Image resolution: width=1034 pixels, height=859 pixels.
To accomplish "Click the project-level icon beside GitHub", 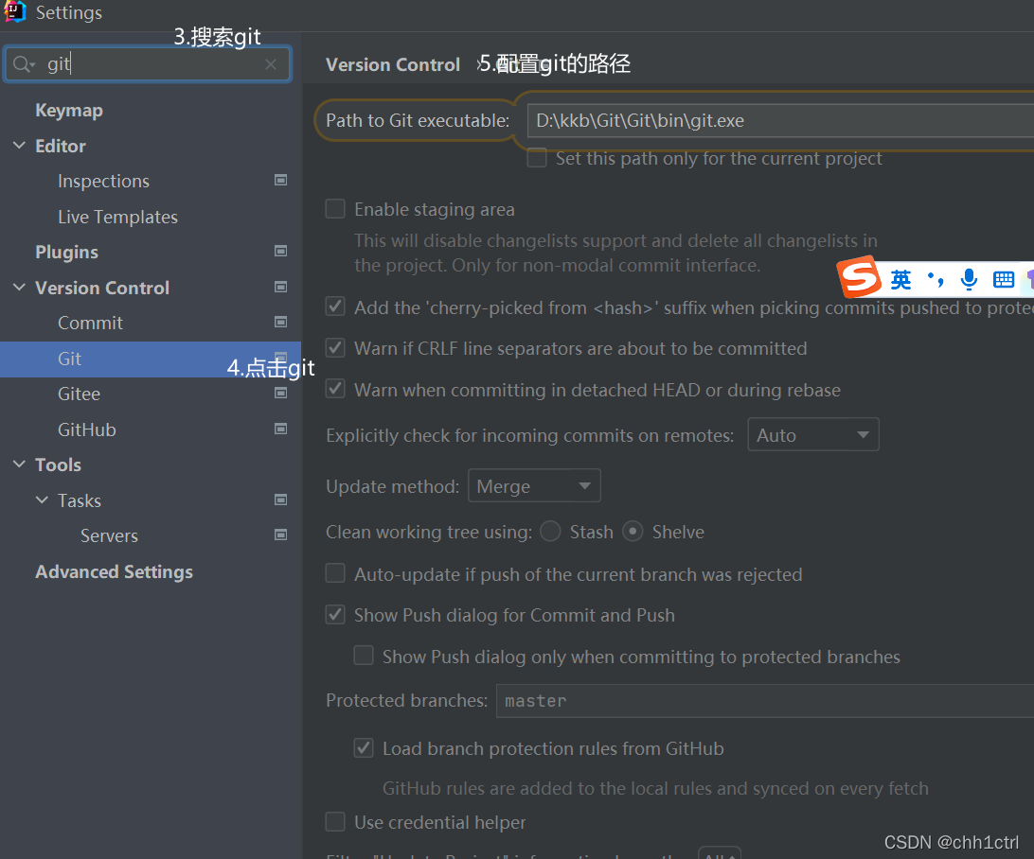I will click(280, 429).
